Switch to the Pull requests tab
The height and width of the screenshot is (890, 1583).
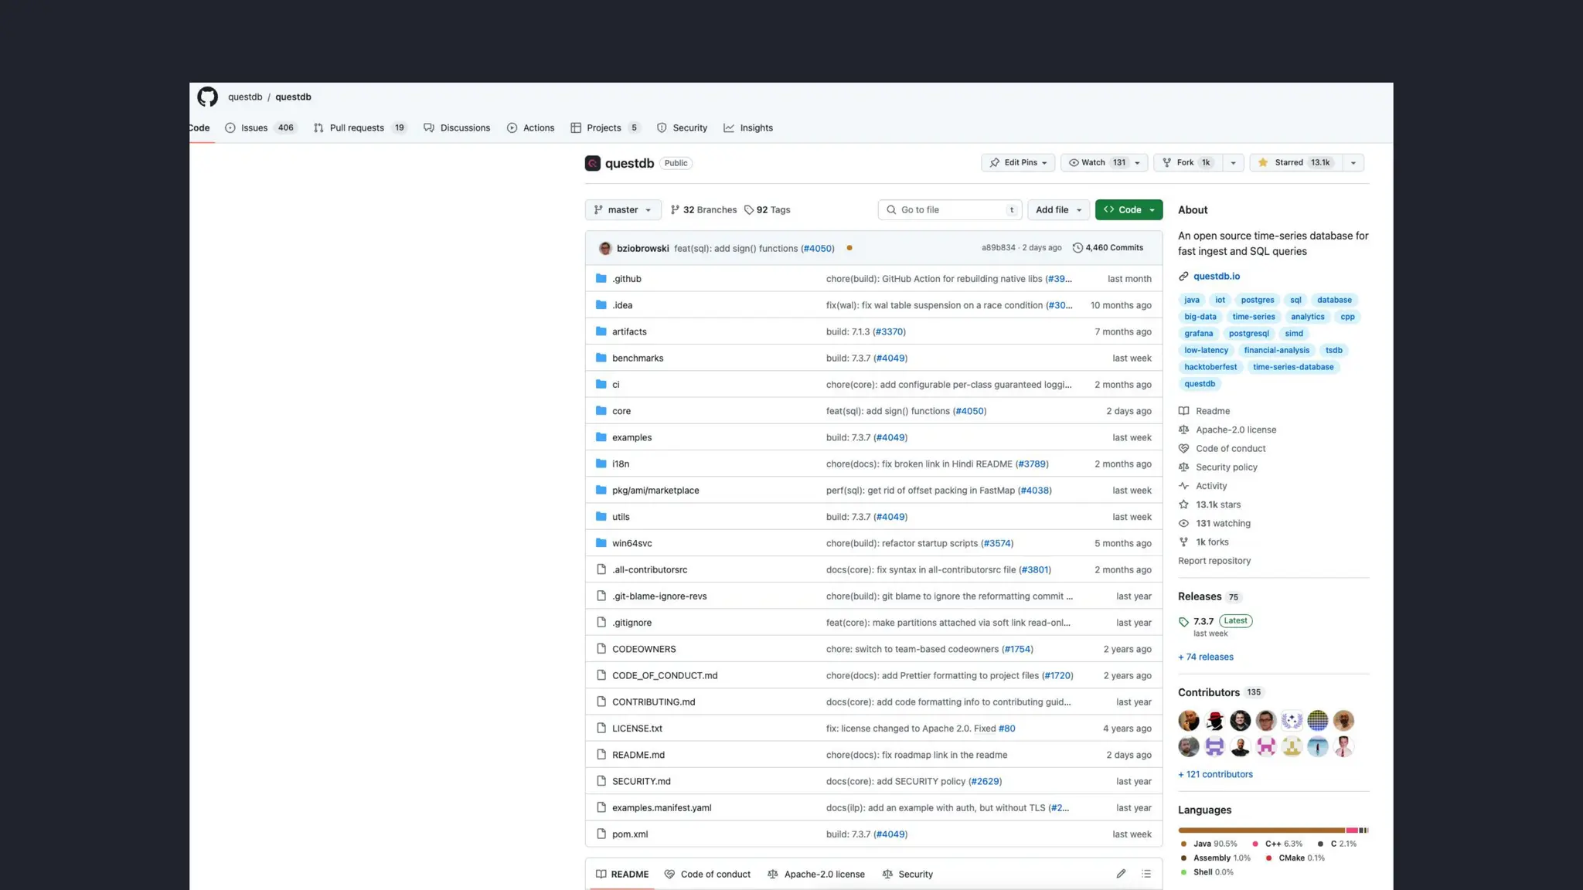pyautogui.click(x=356, y=127)
